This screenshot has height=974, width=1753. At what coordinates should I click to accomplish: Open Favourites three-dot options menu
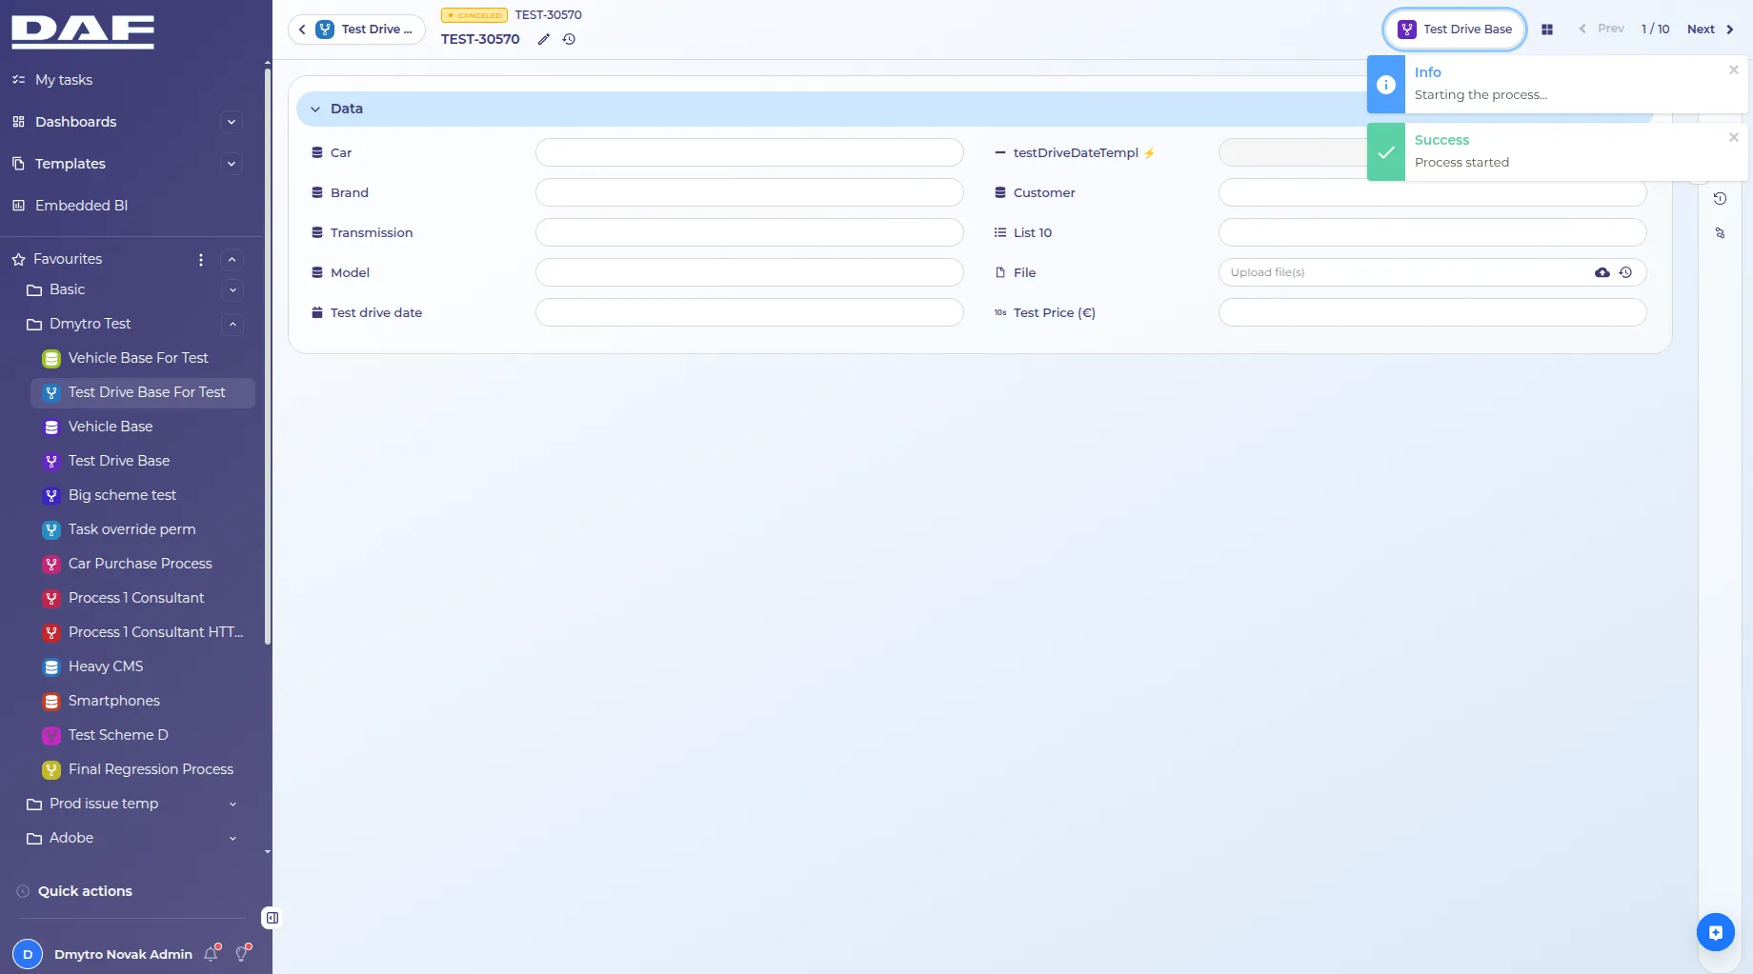click(x=201, y=260)
